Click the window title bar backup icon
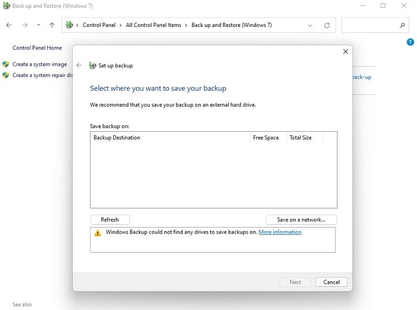This screenshot has height=310, width=417. pyautogui.click(x=7, y=5)
